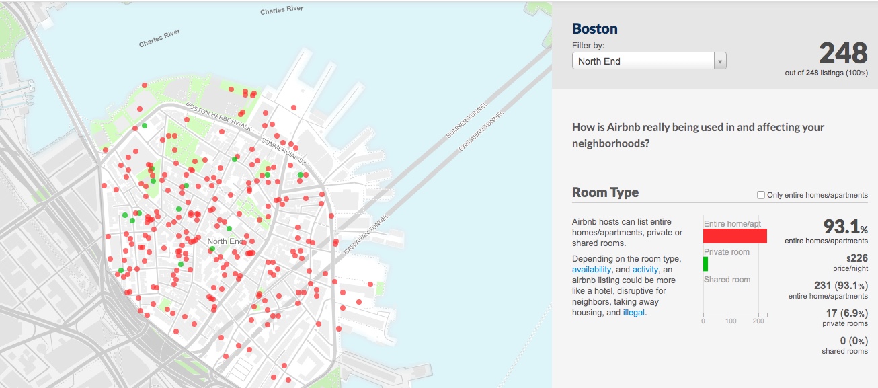Screen dimensions: 878x388
Task: Click the 93.1% entire homes figure
Action: tap(845, 227)
